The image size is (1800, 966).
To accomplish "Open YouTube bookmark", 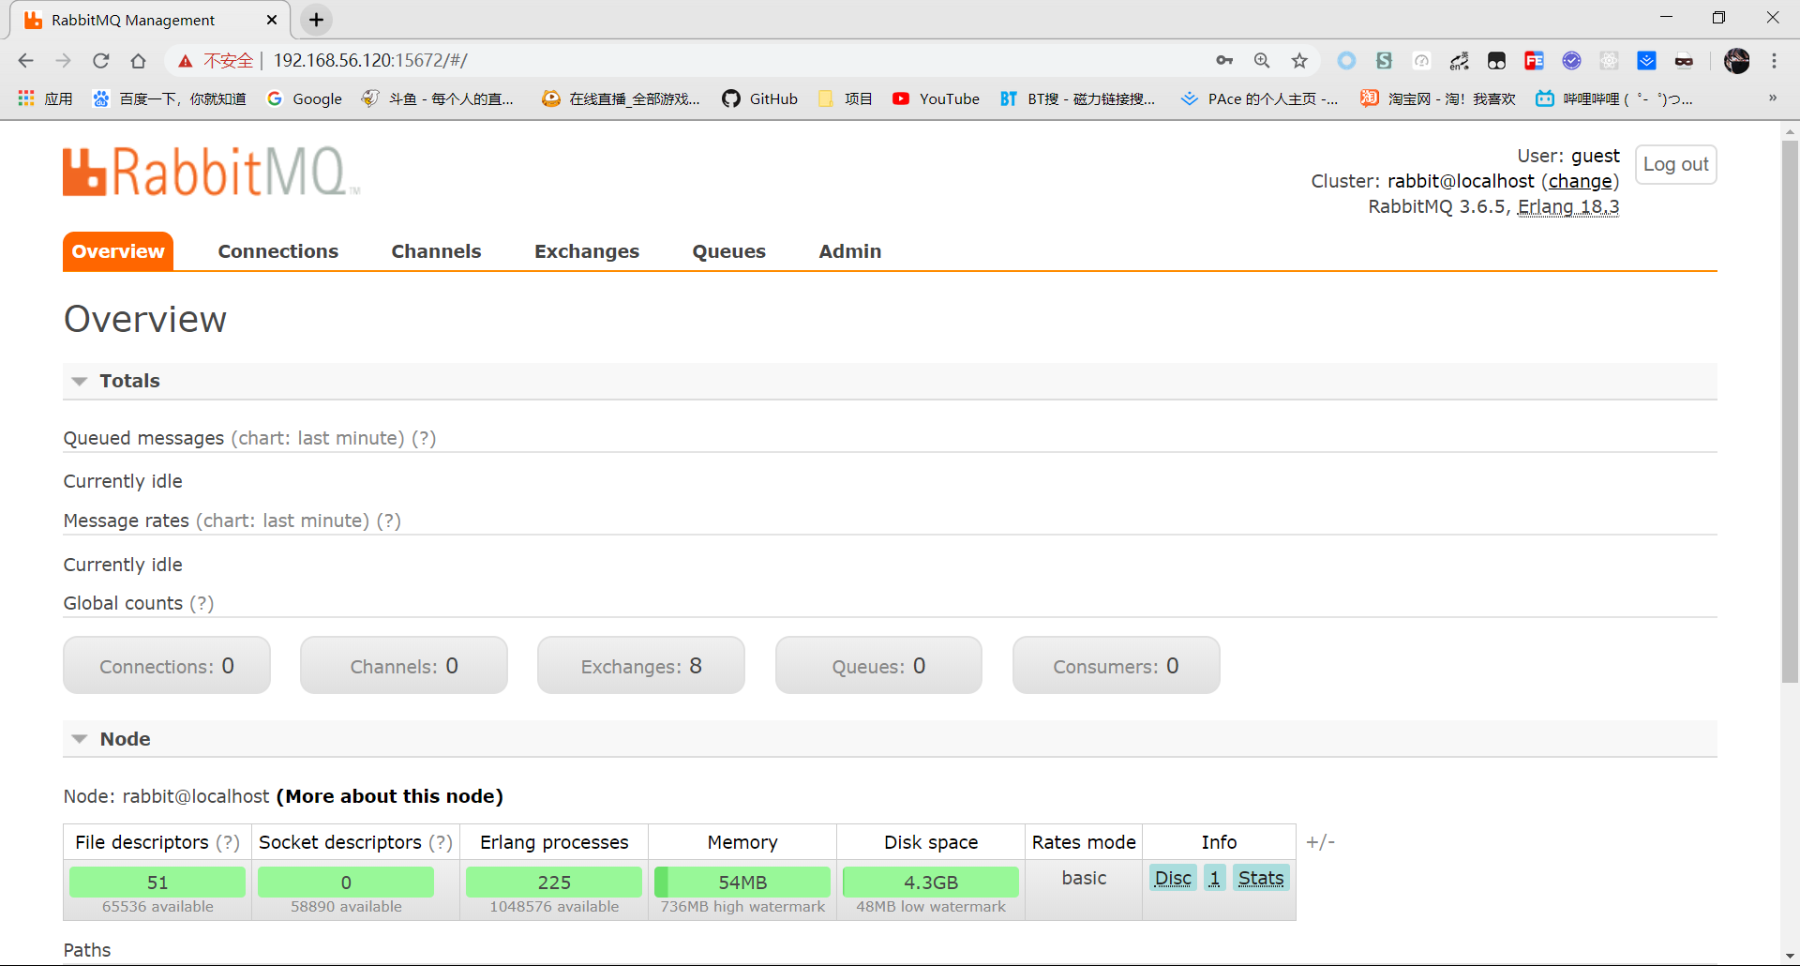I will pyautogui.click(x=936, y=98).
